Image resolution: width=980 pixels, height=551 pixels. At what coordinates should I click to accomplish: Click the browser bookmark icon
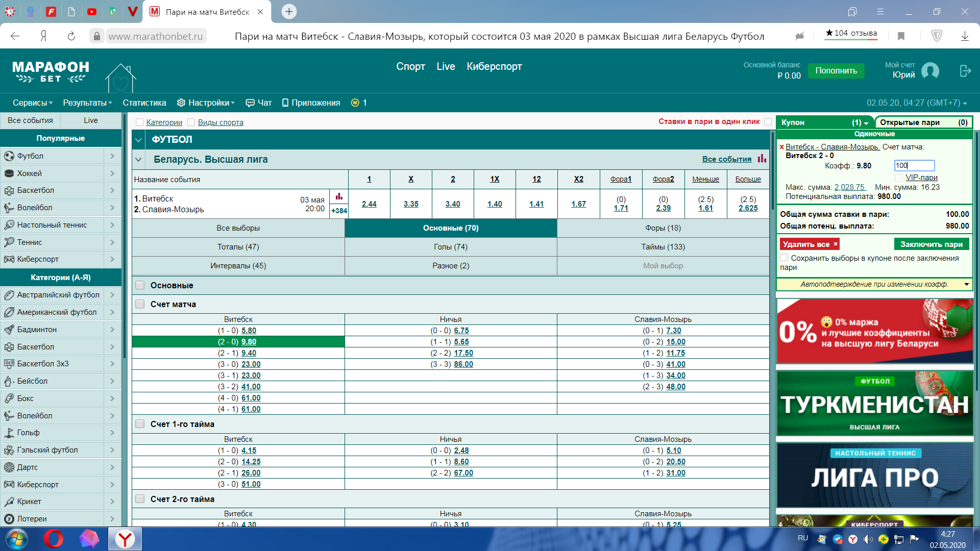(x=901, y=36)
